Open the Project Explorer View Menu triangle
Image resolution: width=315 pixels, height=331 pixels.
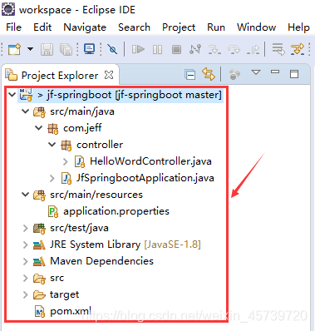[256, 72]
